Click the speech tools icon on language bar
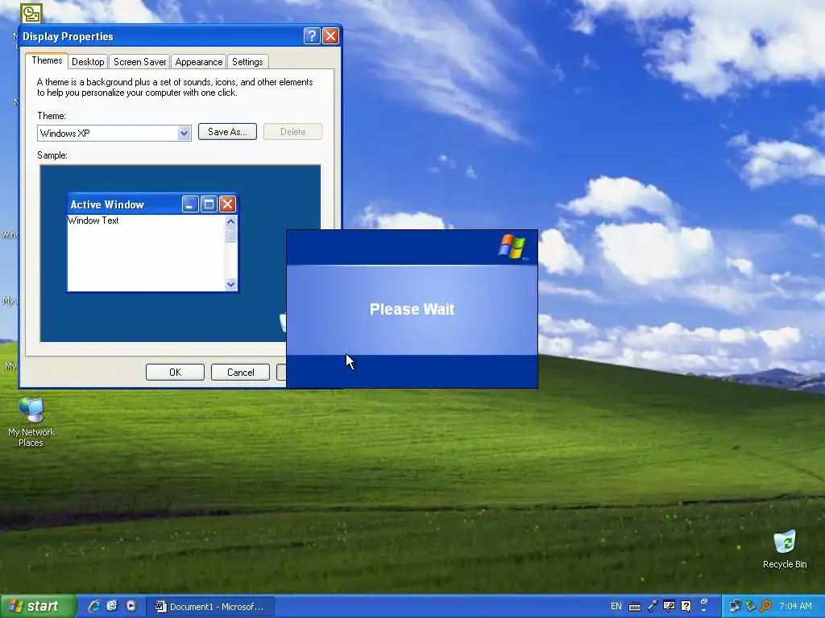The image size is (825, 618). click(670, 607)
